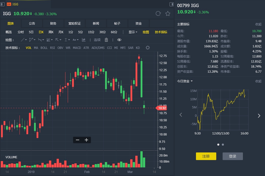Zoom in the chart with plus button

86,140
